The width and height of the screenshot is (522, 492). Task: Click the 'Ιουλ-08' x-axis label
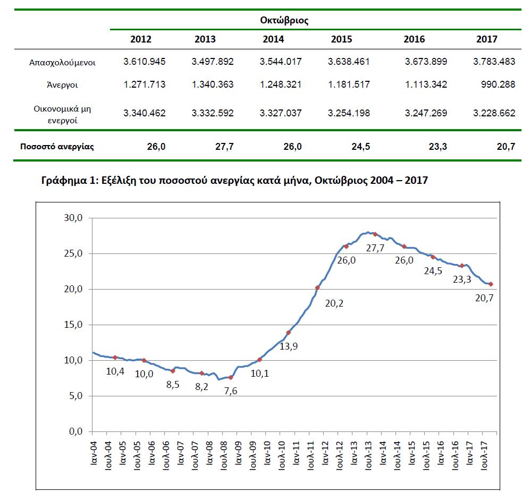[224, 455]
